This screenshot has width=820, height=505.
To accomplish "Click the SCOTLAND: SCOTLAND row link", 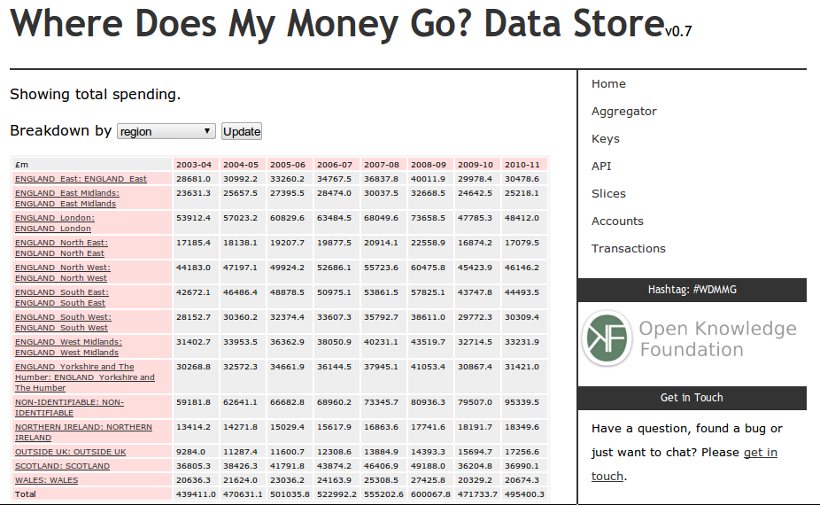I will point(62,466).
